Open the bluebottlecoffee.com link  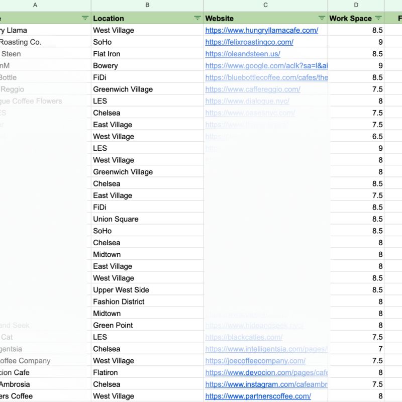[x=266, y=77]
